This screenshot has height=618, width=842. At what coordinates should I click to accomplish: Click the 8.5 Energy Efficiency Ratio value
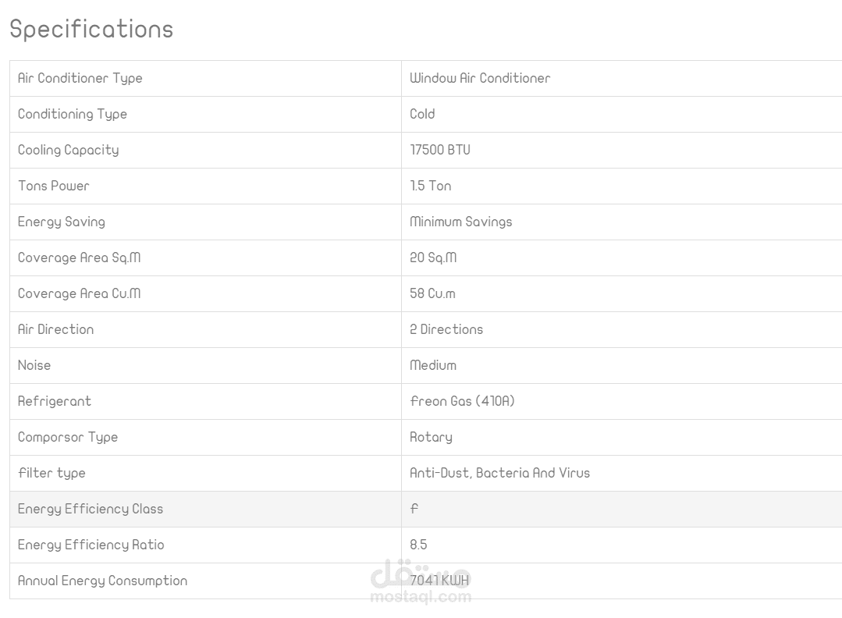pos(418,545)
